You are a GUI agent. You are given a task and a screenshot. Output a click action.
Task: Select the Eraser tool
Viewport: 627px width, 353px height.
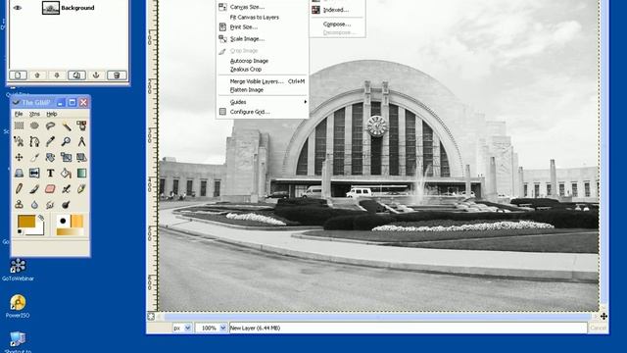click(50, 188)
